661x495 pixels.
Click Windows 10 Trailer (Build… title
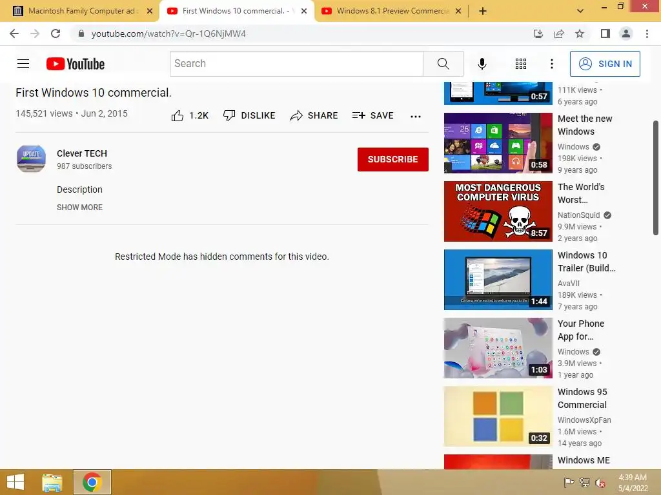click(x=586, y=262)
